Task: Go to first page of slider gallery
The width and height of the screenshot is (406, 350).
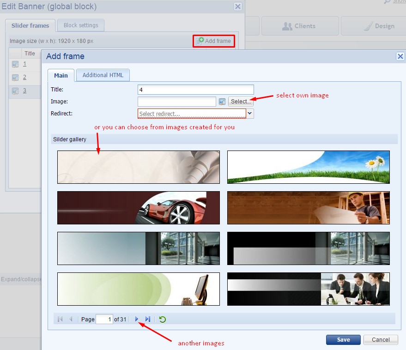Action: [60, 319]
